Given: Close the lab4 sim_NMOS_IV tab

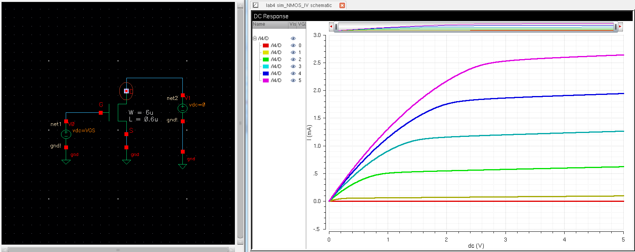Looking at the screenshot, I should coord(342,5).
